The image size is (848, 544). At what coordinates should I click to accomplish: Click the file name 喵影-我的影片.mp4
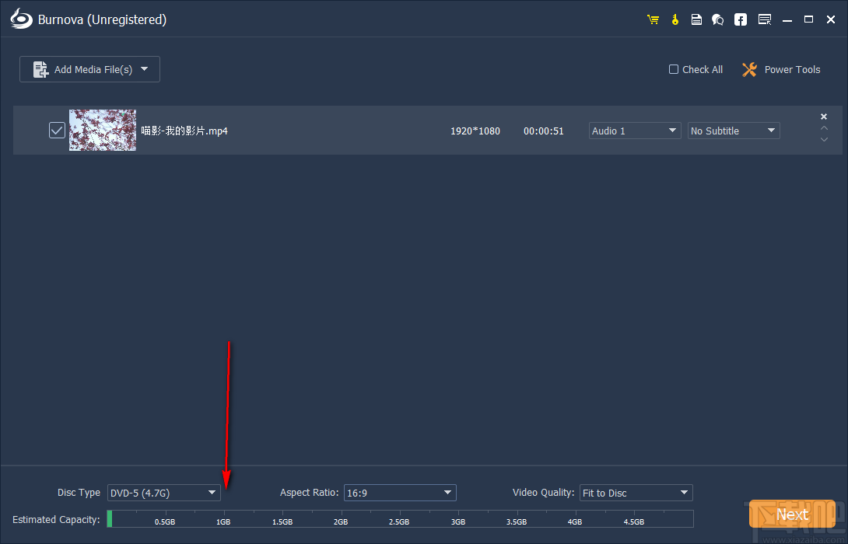184,131
